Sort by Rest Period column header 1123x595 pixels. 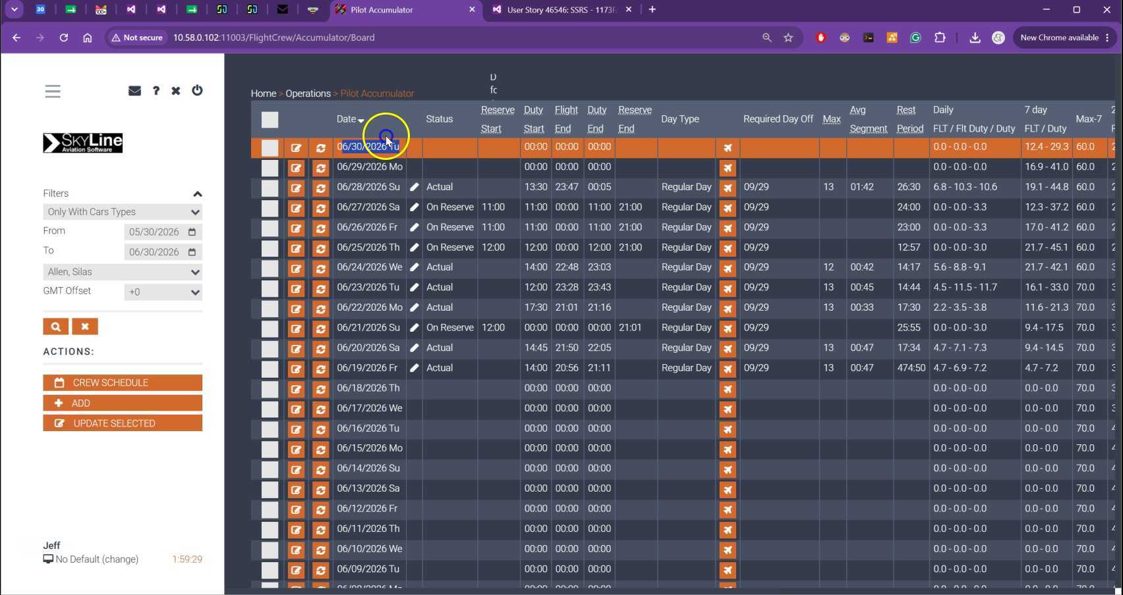click(909, 119)
